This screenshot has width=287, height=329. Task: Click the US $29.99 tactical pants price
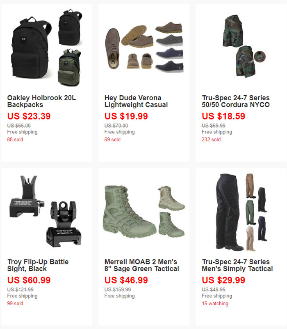click(223, 280)
